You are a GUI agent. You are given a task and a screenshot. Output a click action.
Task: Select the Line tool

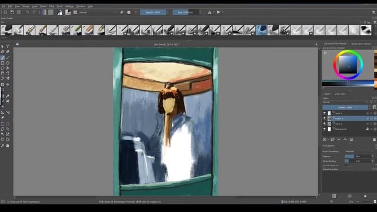(8, 58)
